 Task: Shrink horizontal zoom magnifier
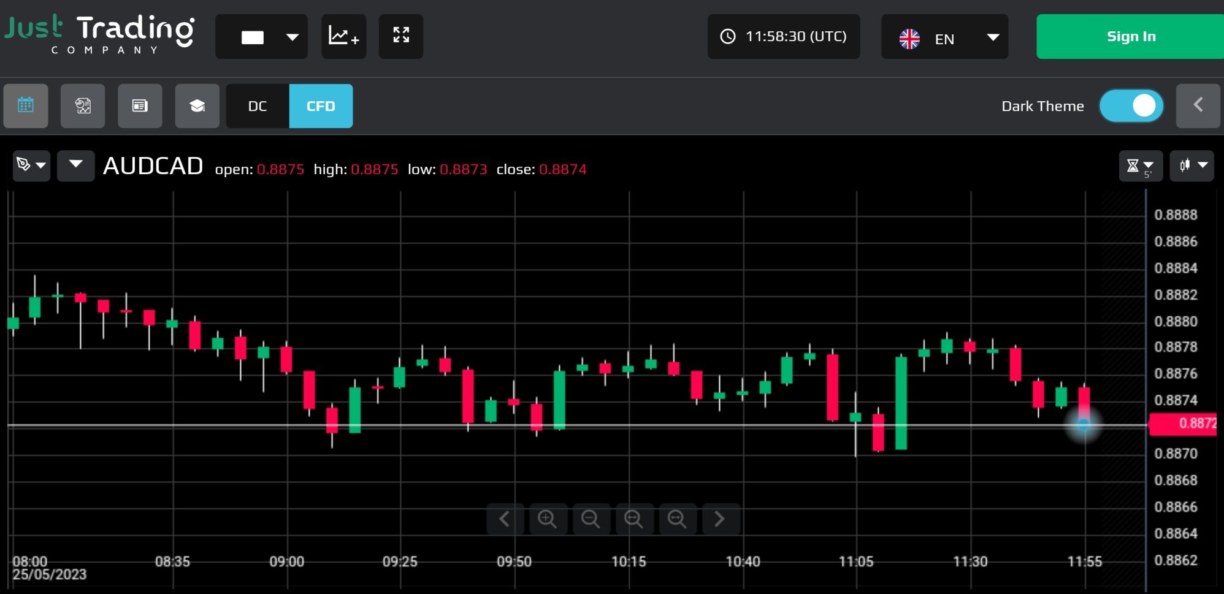tap(678, 519)
